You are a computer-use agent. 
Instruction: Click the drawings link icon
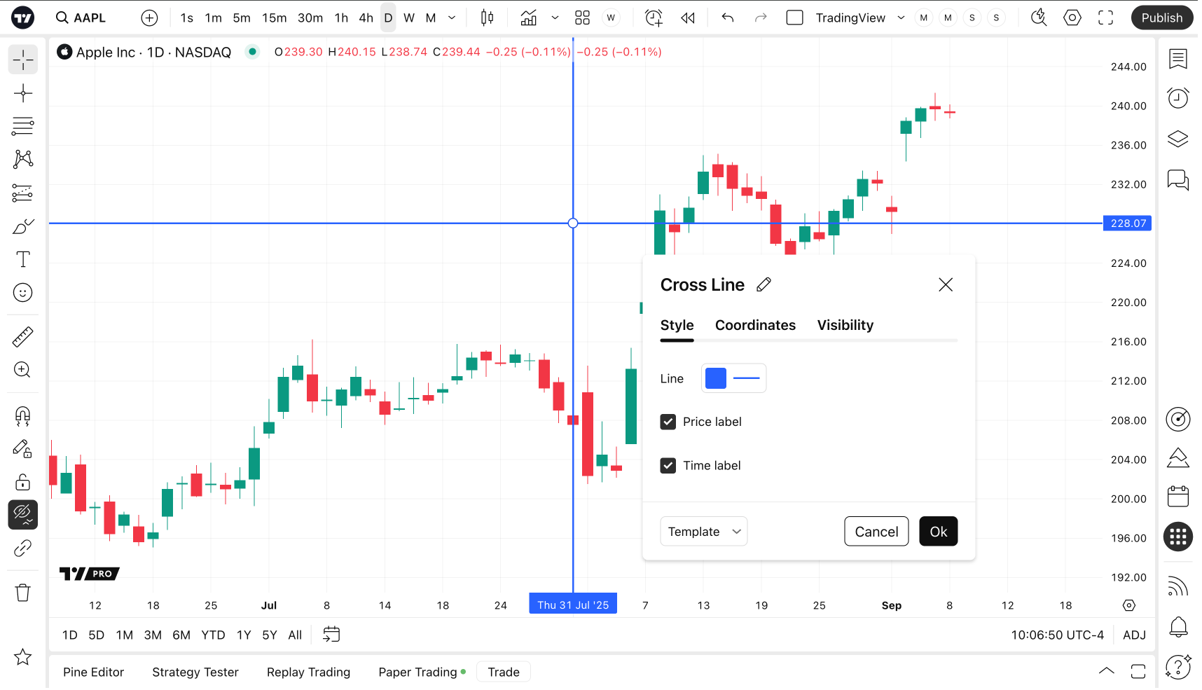23,548
